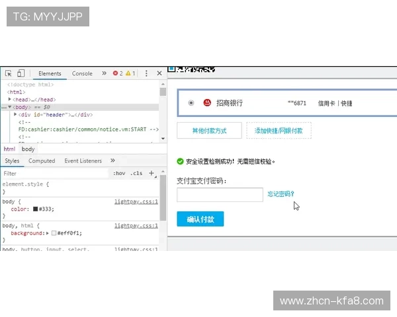Open lightpay.css:1 link for body rule

coord(136,201)
